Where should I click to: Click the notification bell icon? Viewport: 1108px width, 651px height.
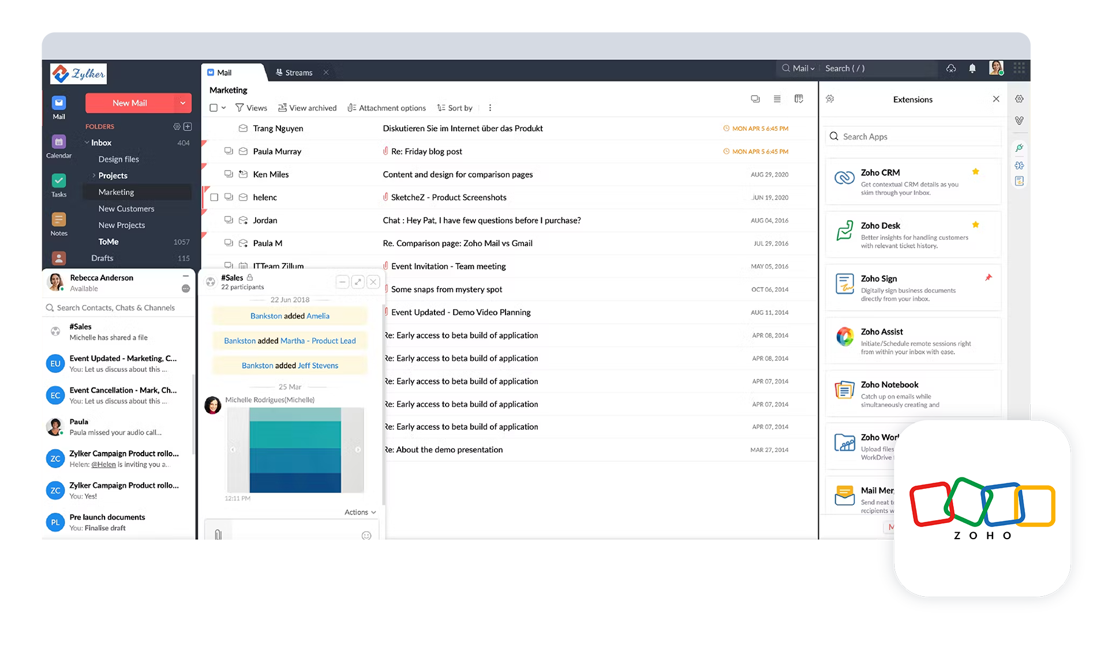click(x=972, y=69)
